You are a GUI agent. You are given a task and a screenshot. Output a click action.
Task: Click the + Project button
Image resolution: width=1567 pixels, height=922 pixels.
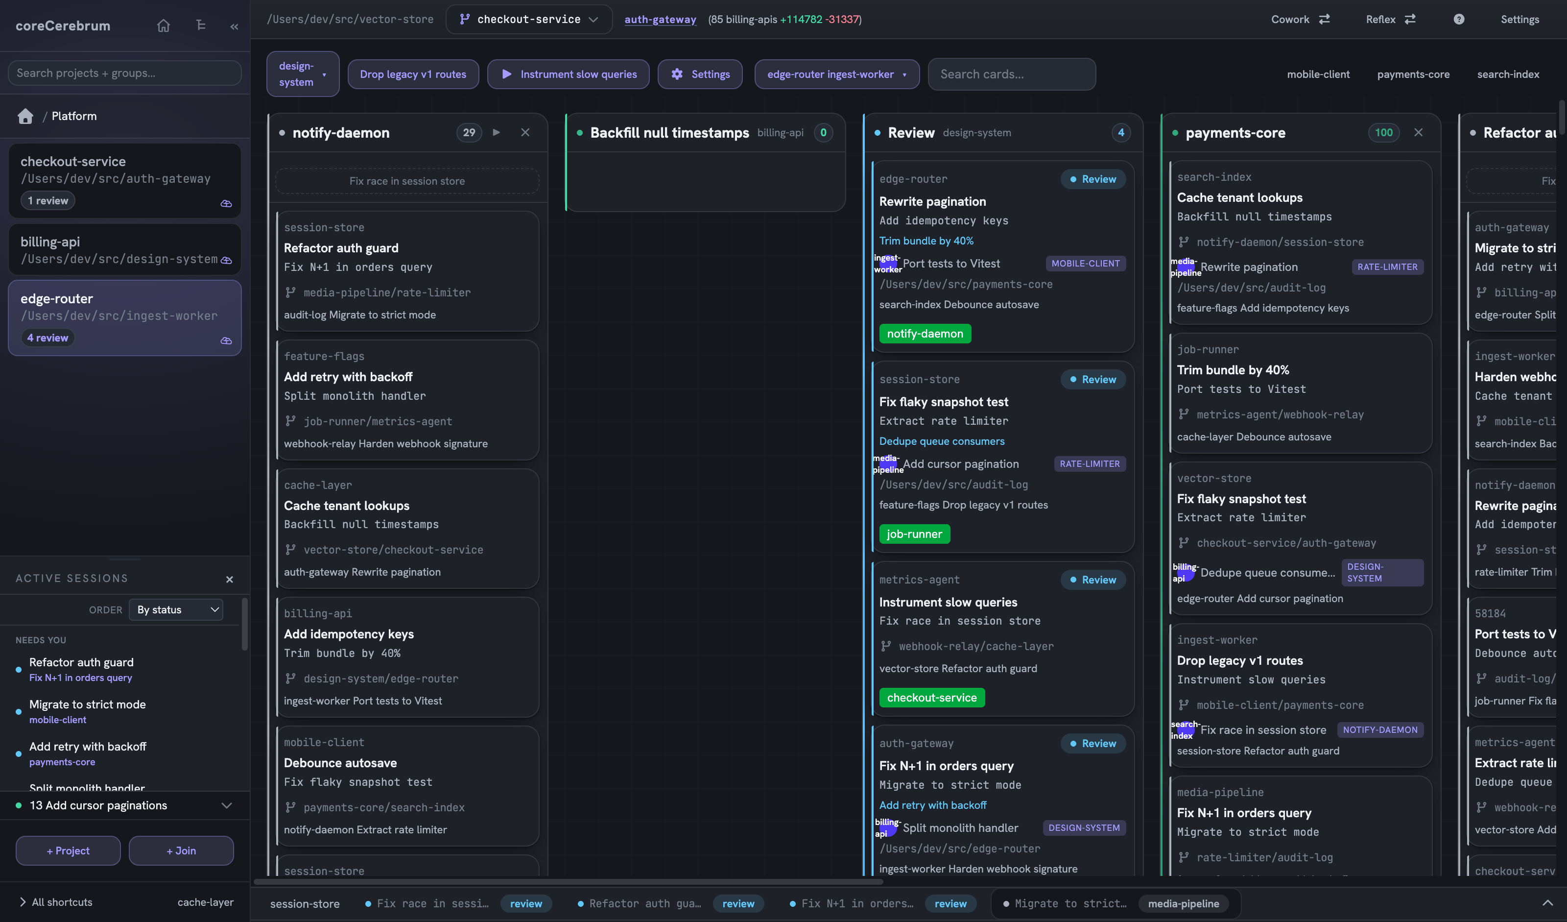click(69, 850)
